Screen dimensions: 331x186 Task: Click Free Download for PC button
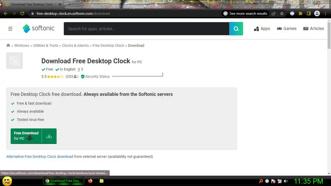coord(26,136)
